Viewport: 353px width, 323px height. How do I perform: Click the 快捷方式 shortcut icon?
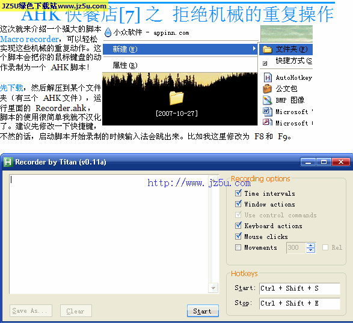[x=265, y=63]
